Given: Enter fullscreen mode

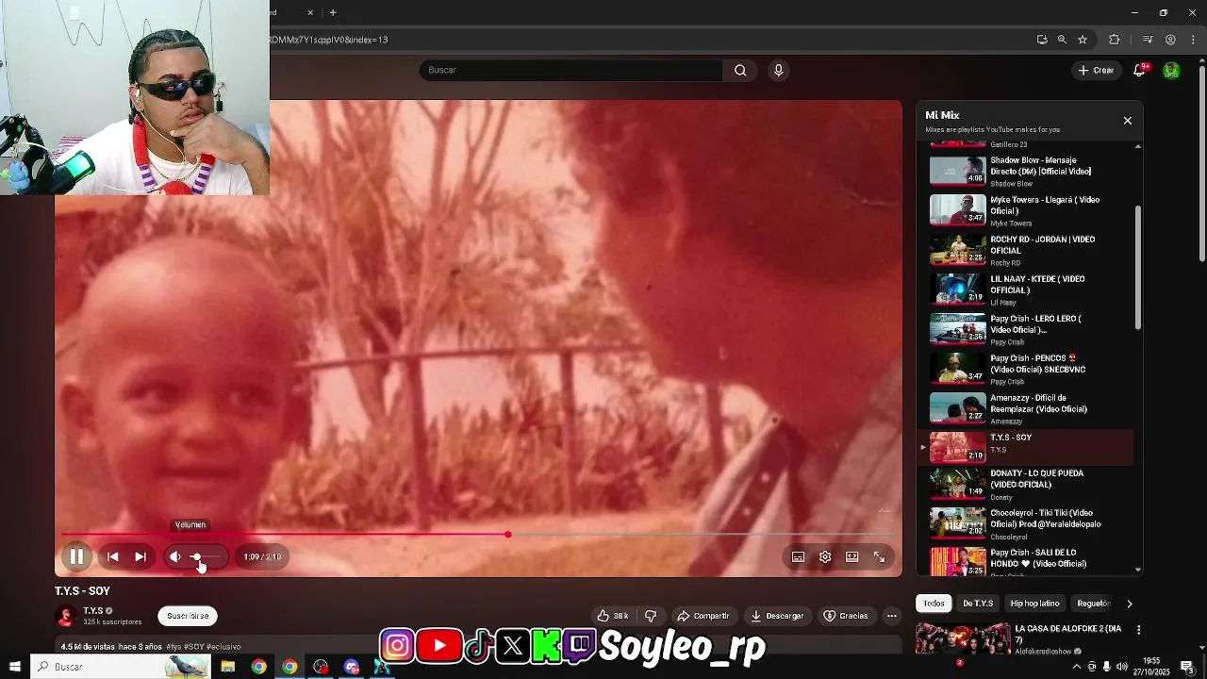Looking at the screenshot, I should pyautogui.click(x=879, y=556).
